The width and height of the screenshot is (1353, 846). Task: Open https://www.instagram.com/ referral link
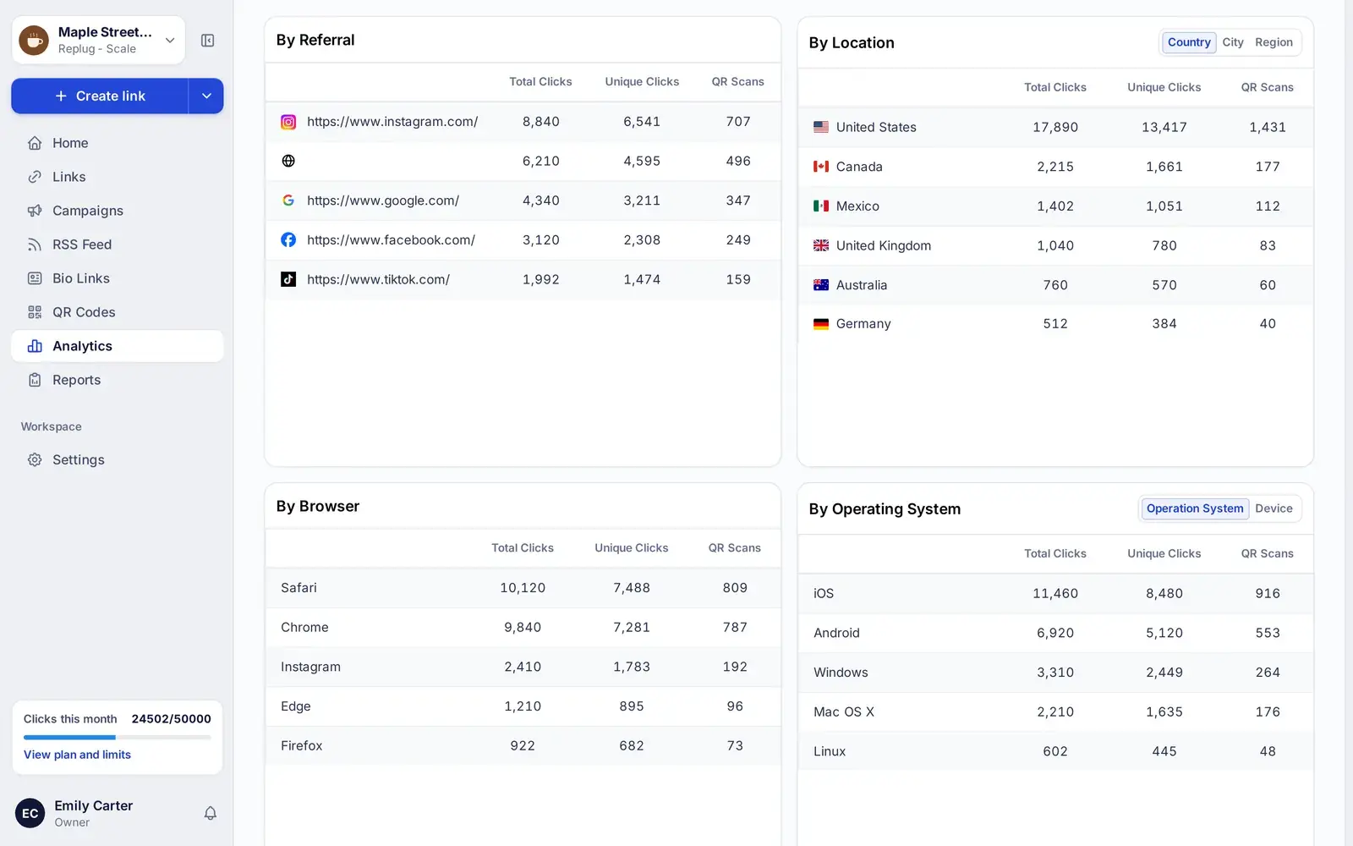pos(392,122)
